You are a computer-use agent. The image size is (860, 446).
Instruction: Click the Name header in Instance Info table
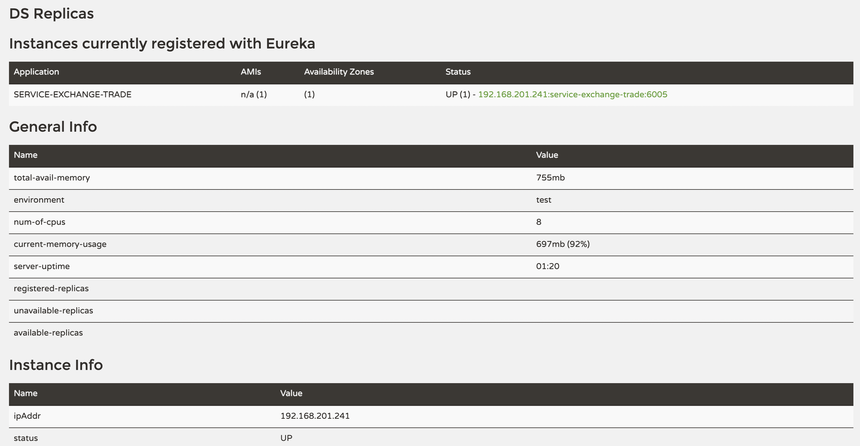click(x=25, y=393)
